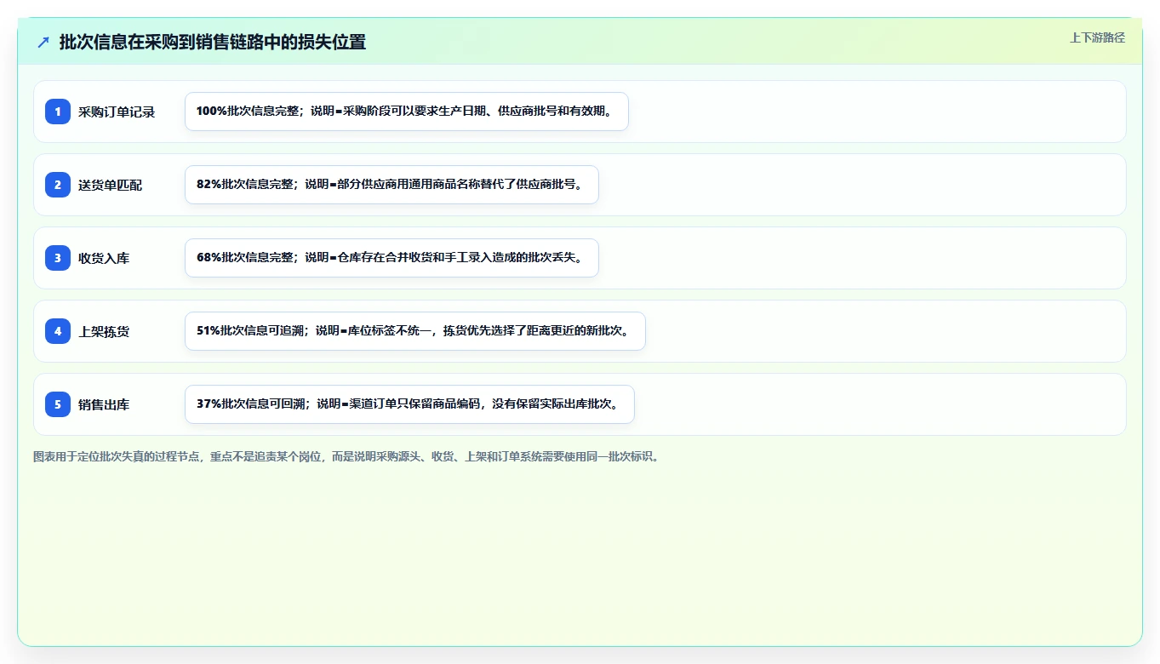Select step badge 3 for 收货入库
This screenshot has height=664, width=1160.
(x=58, y=258)
